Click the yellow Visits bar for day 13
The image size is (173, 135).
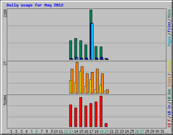click(x=70, y=87)
